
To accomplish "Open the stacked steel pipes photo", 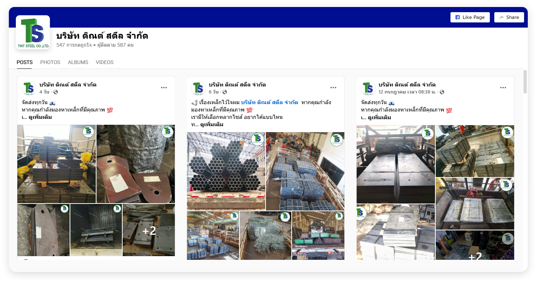I will [x=226, y=171].
